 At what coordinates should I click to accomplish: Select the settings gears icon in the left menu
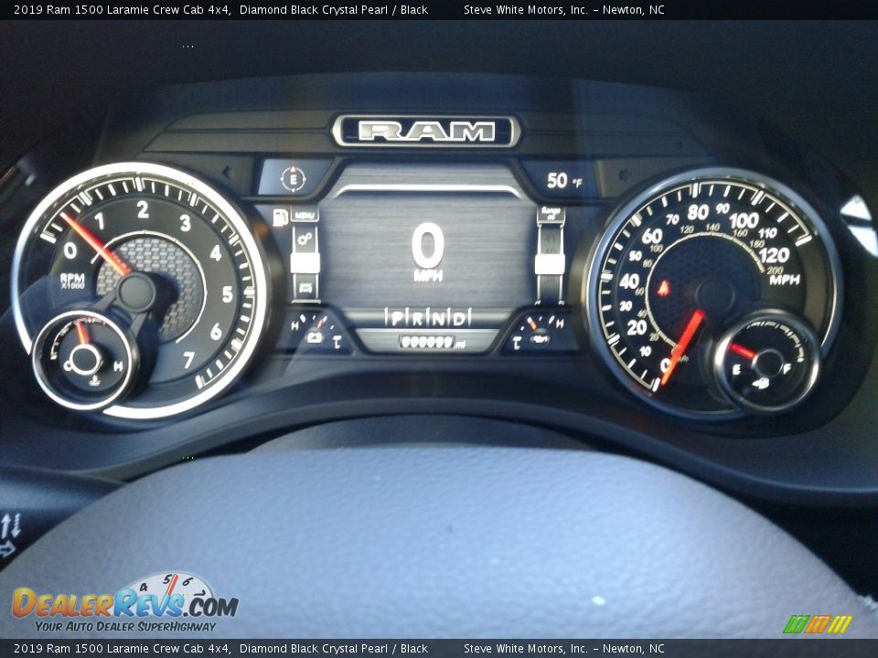[305, 239]
